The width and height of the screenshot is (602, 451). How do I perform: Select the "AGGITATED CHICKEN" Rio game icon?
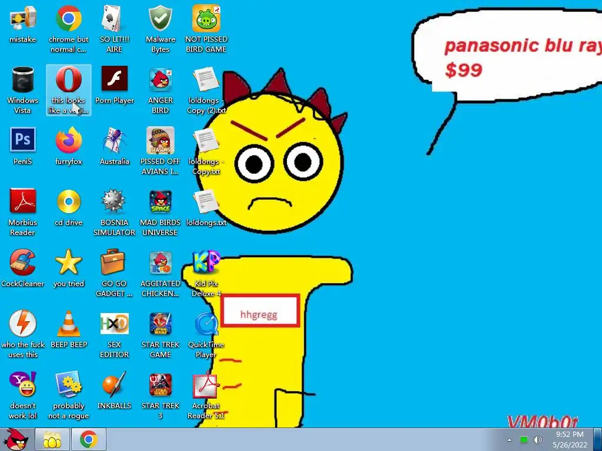pyautogui.click(x=160, y=262)
